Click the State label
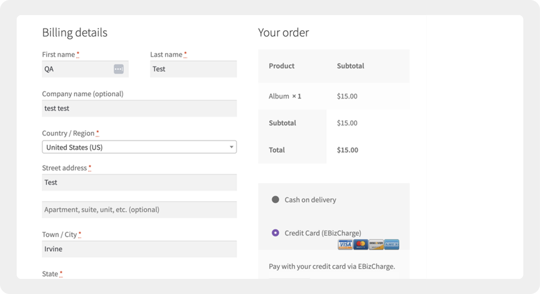Viewport: 540px width, 294px height. pyautogui.click(x=50, y=274)
